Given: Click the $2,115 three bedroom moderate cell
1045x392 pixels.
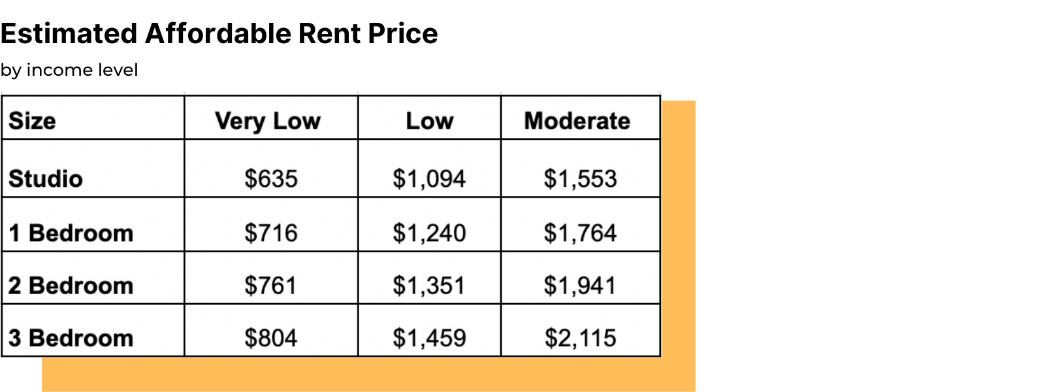Looking at the screenshot, I should click(x=581, y=338).
